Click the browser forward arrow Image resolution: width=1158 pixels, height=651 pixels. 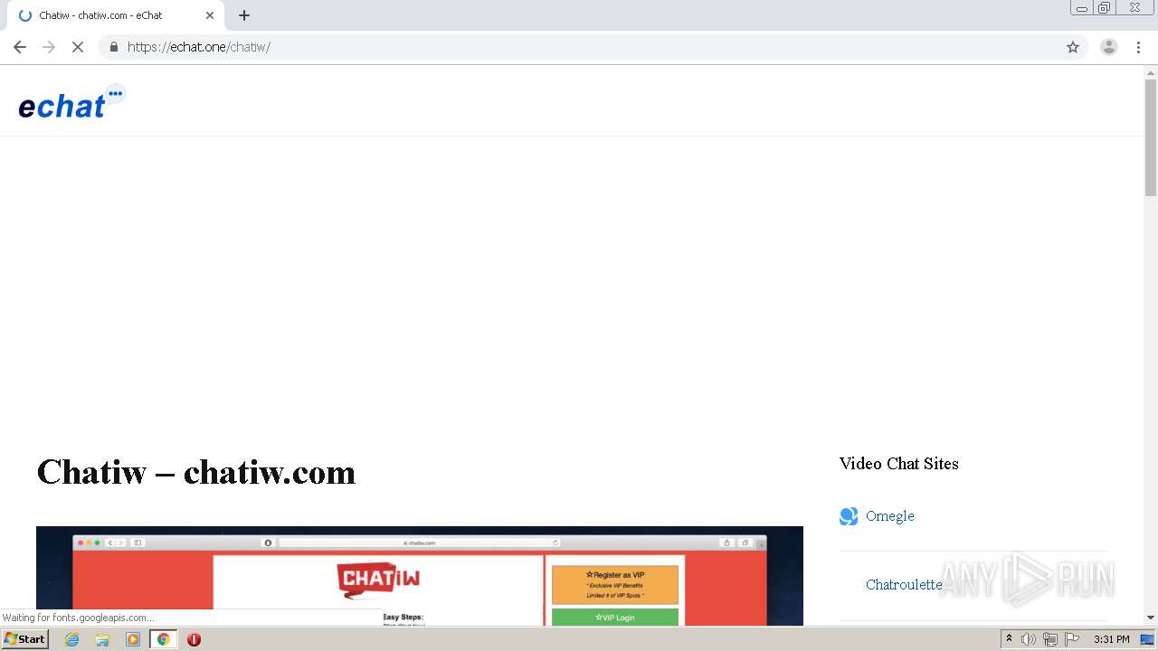pos(49,47)
